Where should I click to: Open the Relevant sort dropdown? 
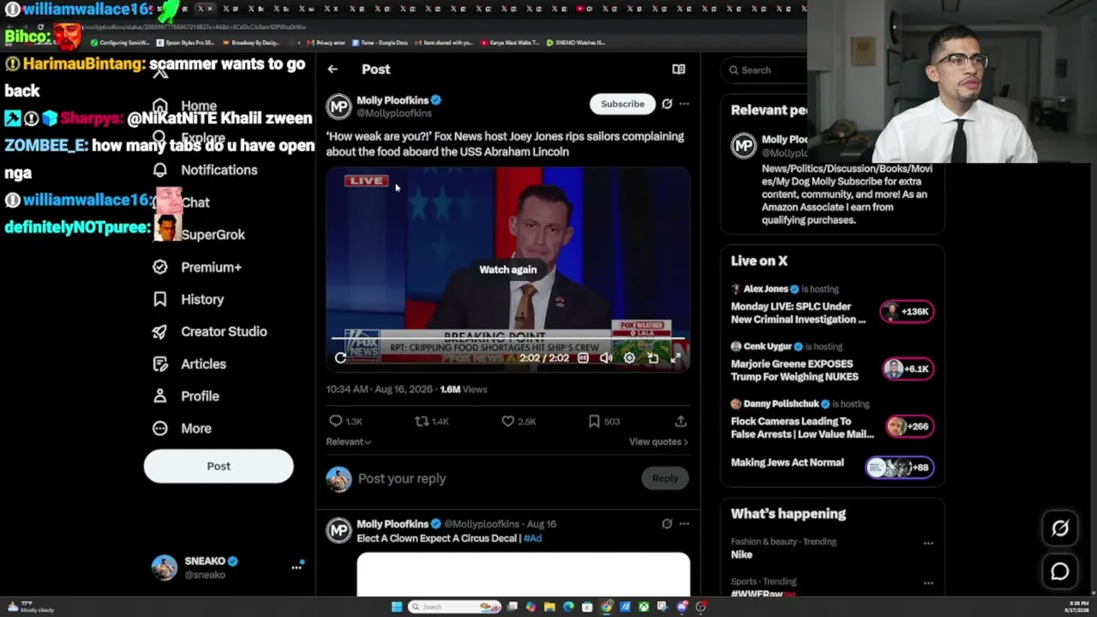click(348, 441)
